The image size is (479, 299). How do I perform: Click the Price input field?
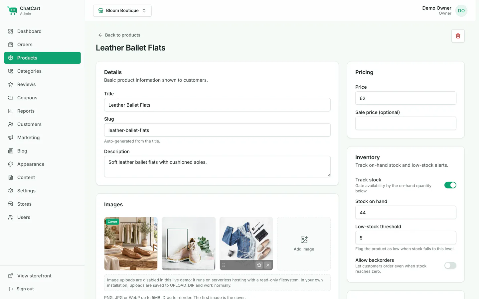pos(406,98)
